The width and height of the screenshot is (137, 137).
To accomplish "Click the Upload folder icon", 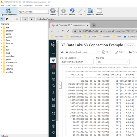I will pos(90,11).
